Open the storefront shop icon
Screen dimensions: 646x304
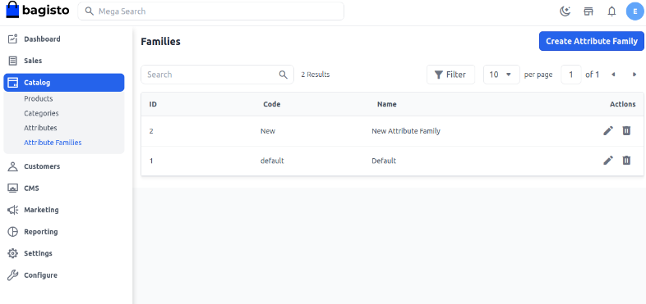588,11
